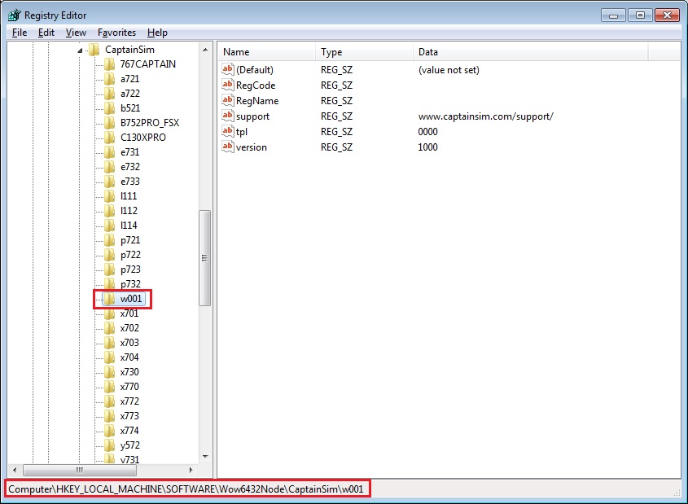Click the string icon beside (Default)

pyautogui.click(x=228, y=69)
